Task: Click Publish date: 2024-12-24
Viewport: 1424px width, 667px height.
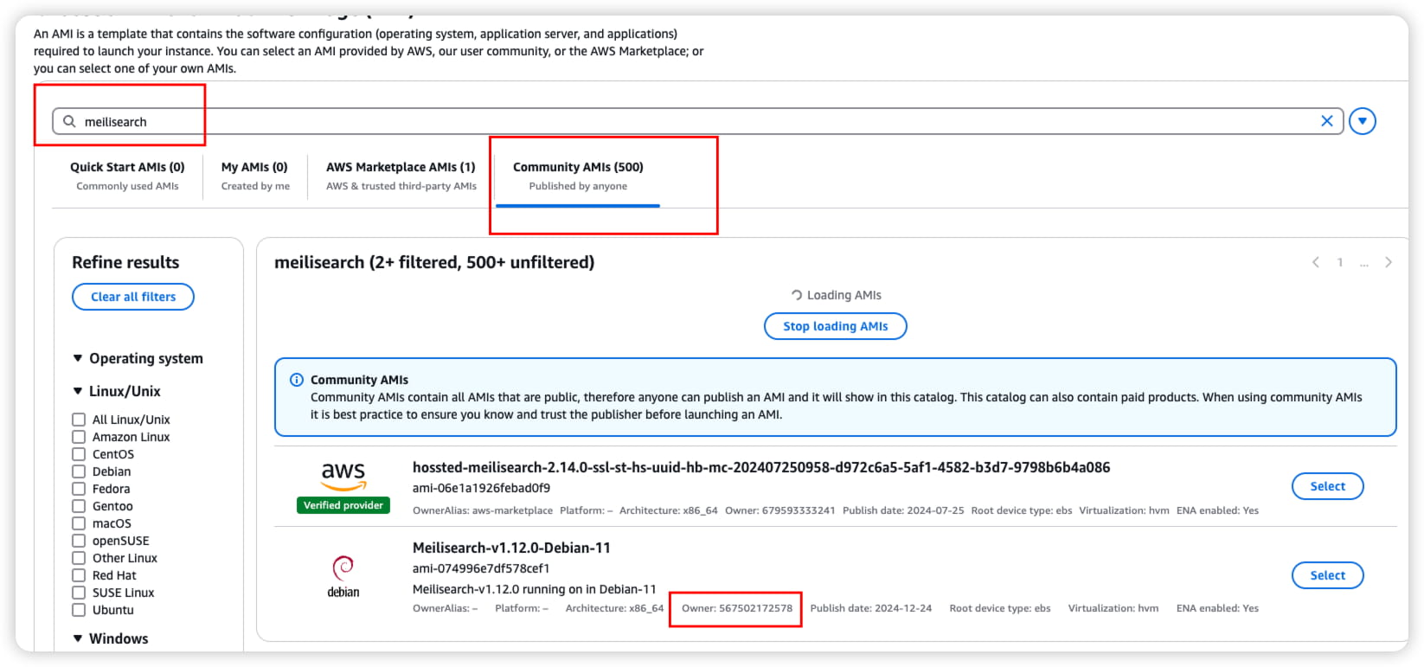Action: [x=871, y=608]
